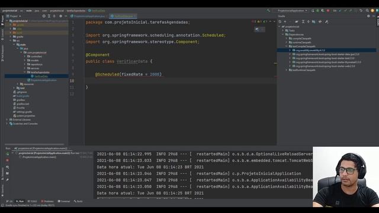
Task: Click Expand All icon in Gradle toolbar
Action: click(303, 22)
